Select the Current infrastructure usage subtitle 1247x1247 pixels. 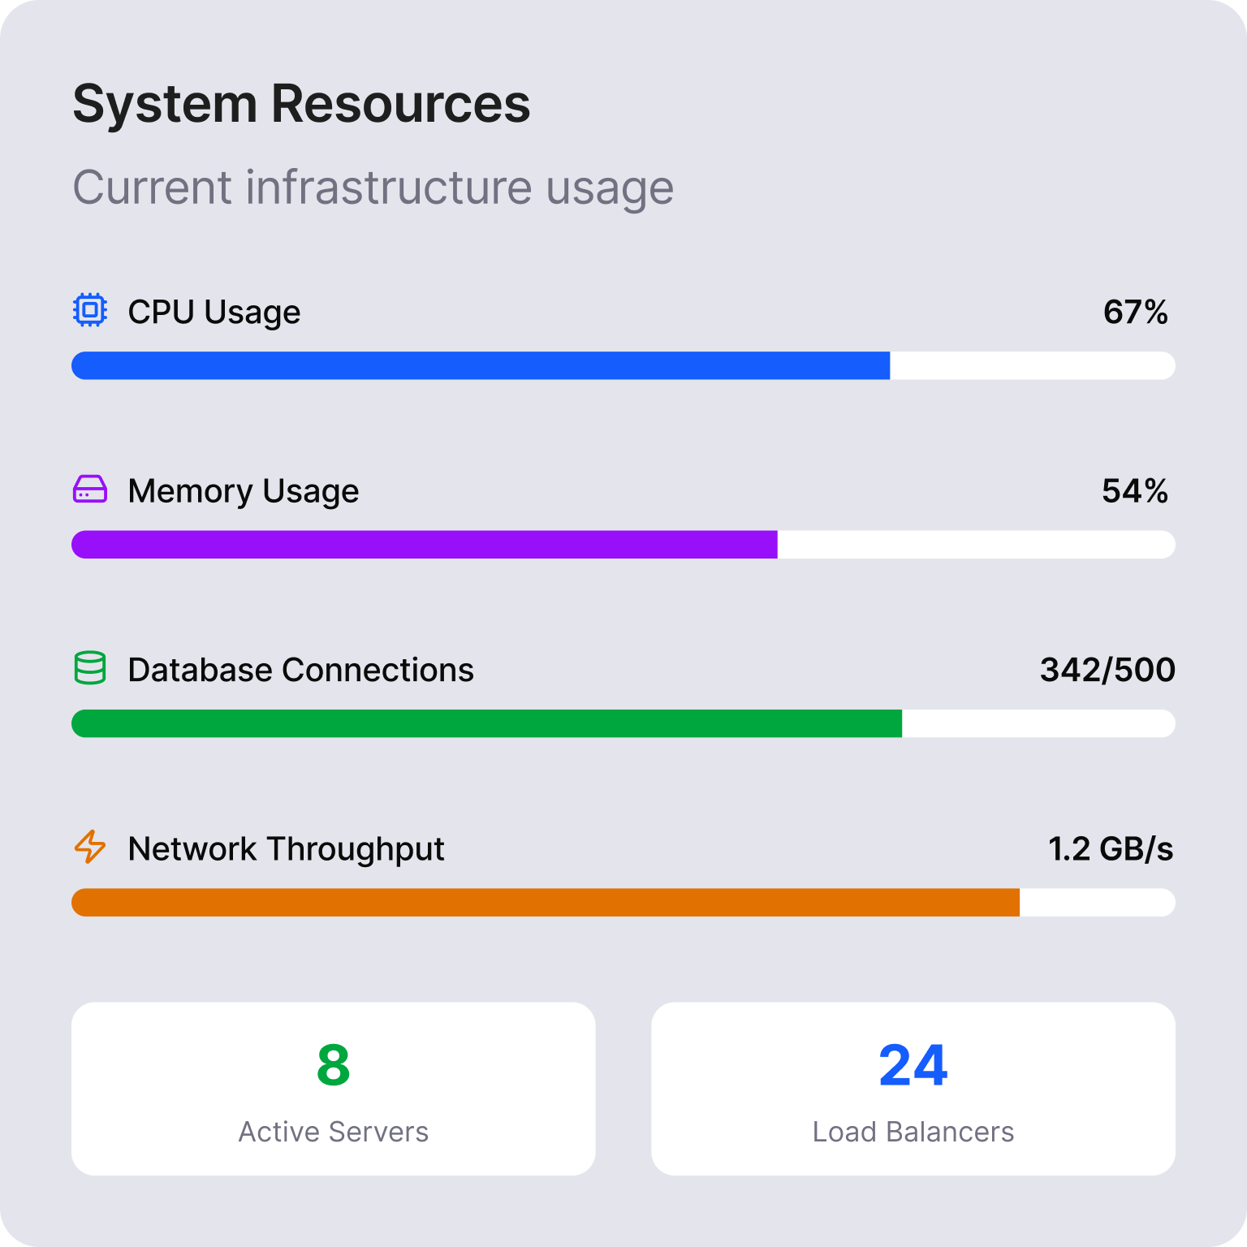pos(373,188)
